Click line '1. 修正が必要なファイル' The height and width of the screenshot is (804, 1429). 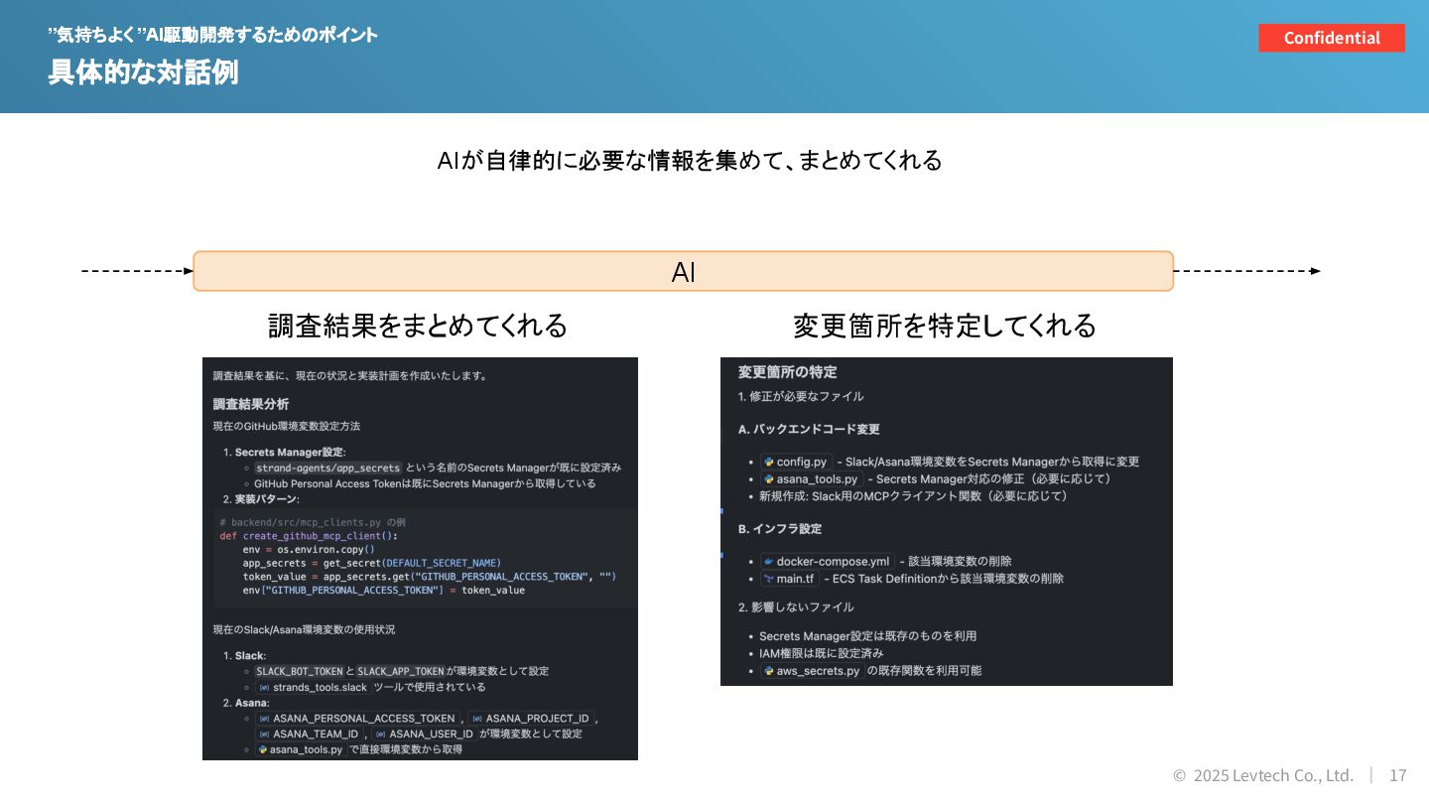pos(801,396)
